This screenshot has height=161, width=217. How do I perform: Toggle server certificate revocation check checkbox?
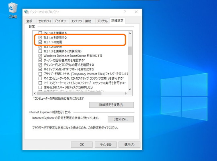pos(40,60)
